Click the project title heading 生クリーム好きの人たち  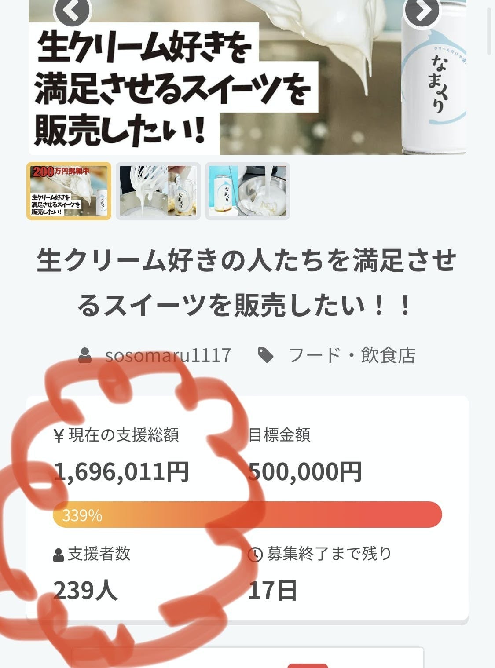(246, 282)
